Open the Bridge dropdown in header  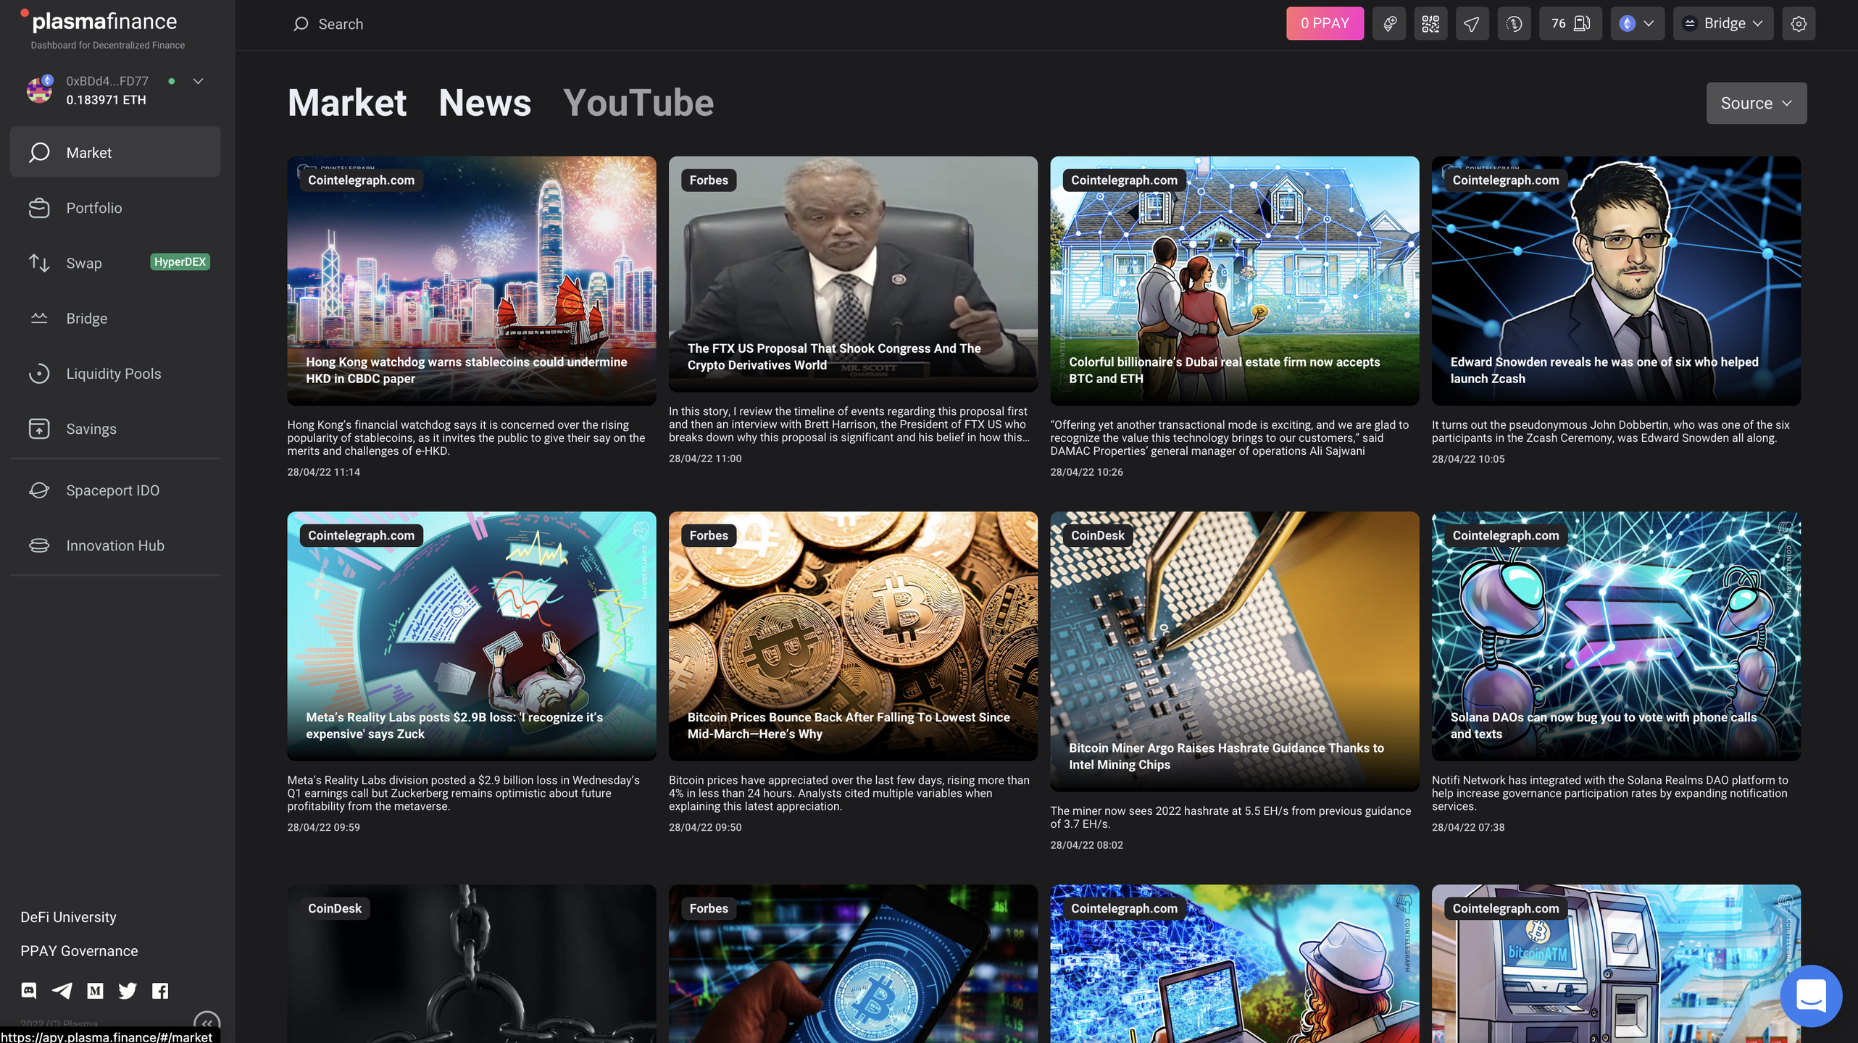click(1722, 24)
